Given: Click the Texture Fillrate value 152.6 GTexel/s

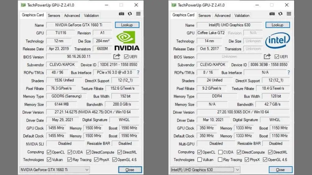Looking at the screenshot, I should 122,88.
